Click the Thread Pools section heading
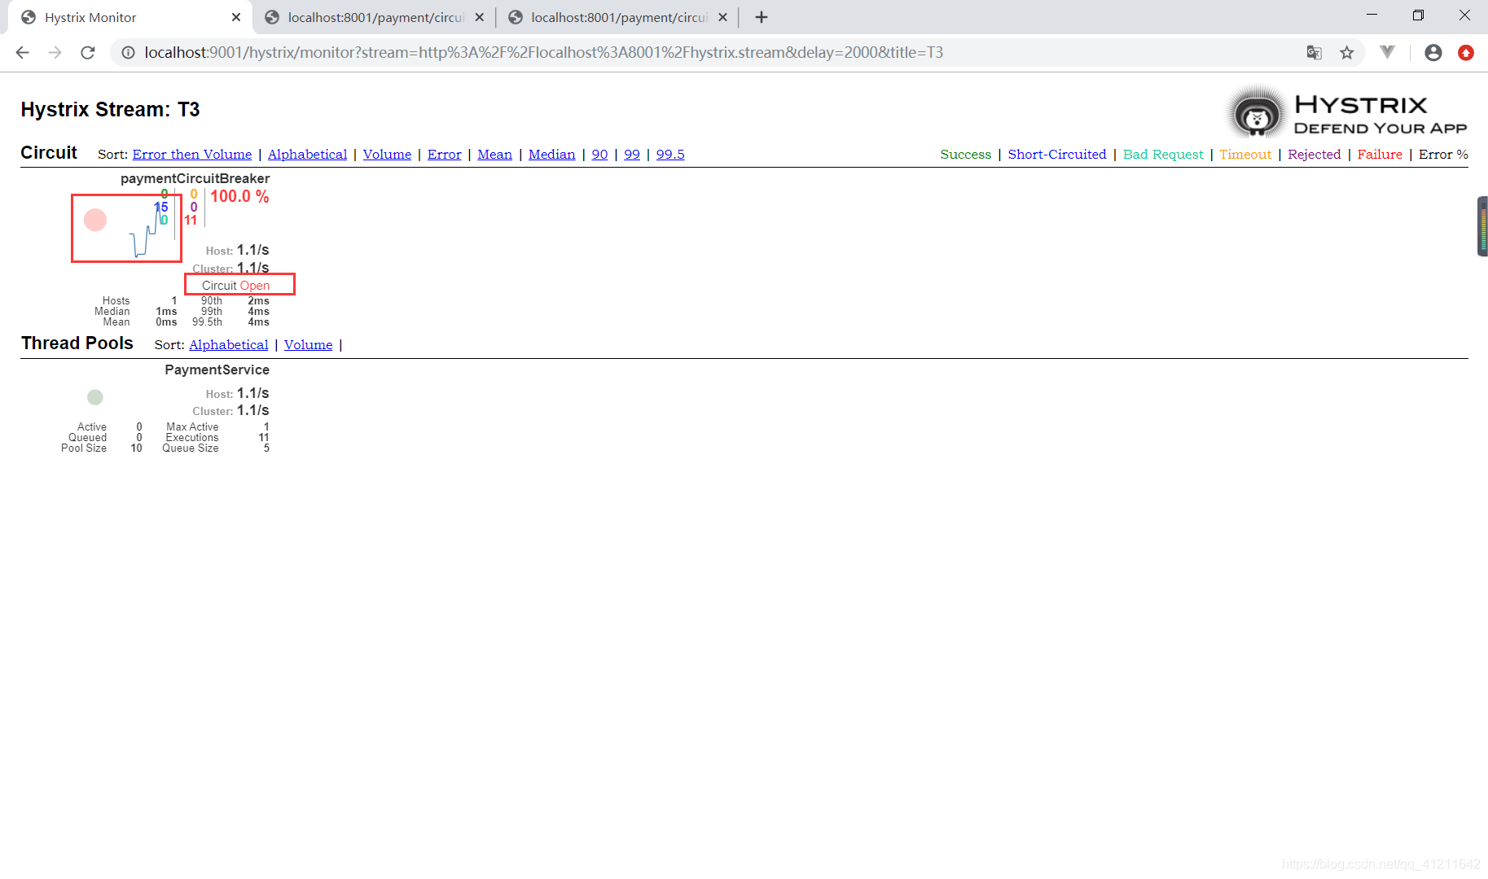The image size is (1488, 879). (77, 343)
